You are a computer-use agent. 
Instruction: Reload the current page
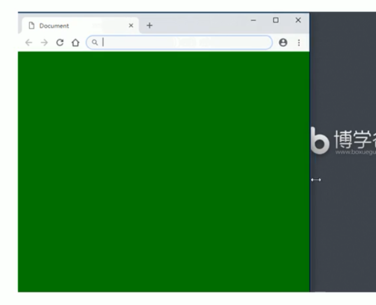click(60, 43)
